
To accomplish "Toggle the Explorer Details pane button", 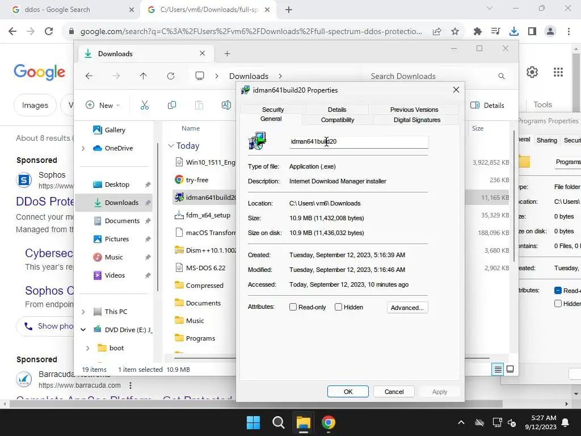I will tap(487, 105).
